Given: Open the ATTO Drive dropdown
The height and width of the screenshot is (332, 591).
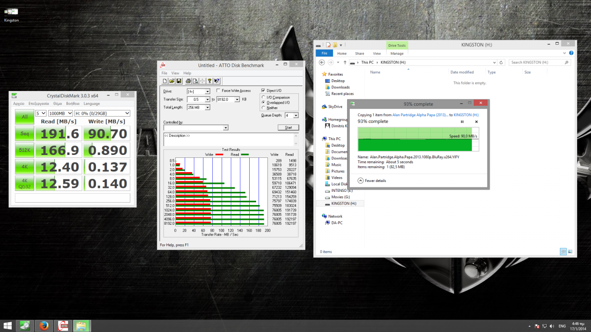Looking at the screenshot, I should (x=207, y=91).
